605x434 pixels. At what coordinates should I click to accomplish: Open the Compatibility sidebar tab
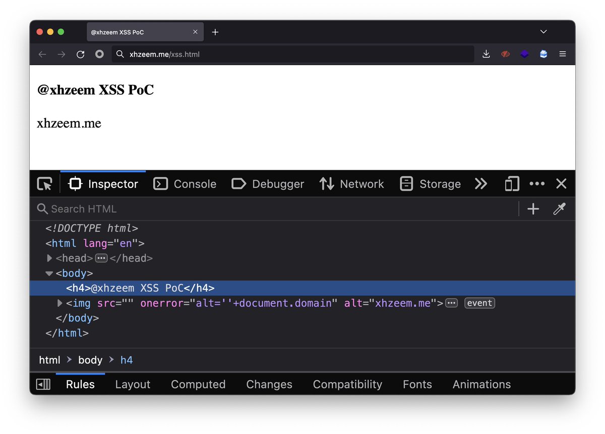(x=347, y=385)
